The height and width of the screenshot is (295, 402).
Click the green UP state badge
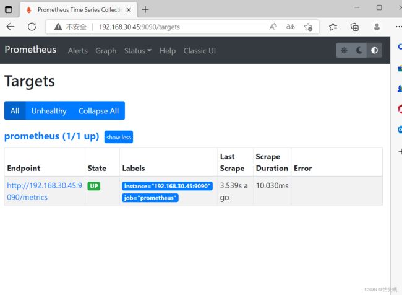tap(94, 186)
